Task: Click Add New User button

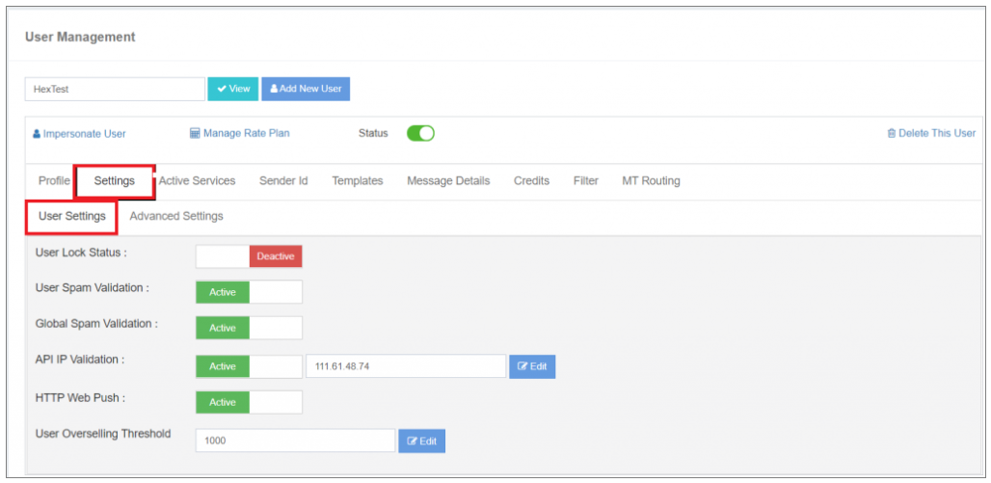Action: point(306,89)
